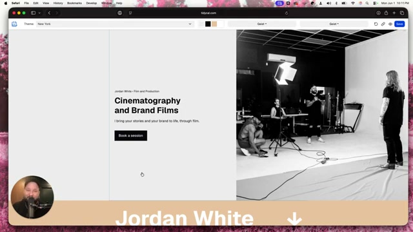Toggle the Safari sidebar icon
This screenshot has width=413, height=232.
33,13
